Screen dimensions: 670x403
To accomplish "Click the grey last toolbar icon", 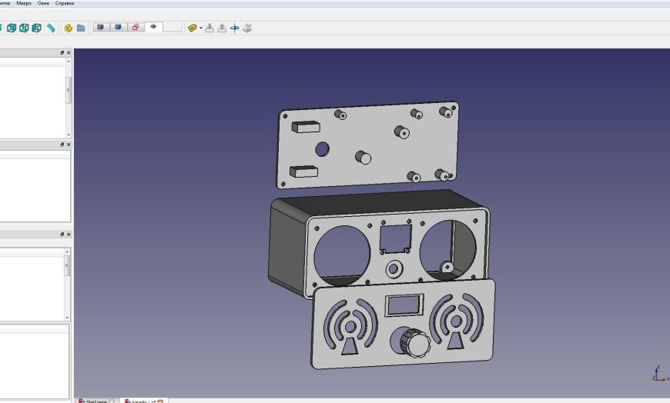I will tap(247, 28).
